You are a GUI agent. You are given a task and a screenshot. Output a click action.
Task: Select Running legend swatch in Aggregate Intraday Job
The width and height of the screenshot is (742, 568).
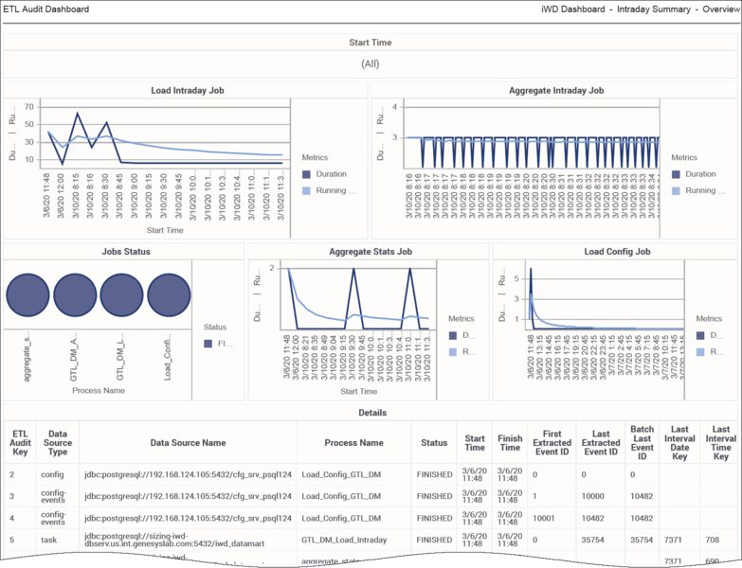pyautogui.click(x=676, y=191)
